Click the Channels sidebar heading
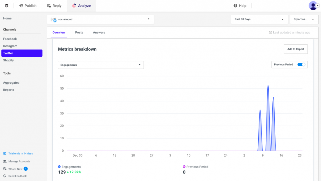 point(10,29)
